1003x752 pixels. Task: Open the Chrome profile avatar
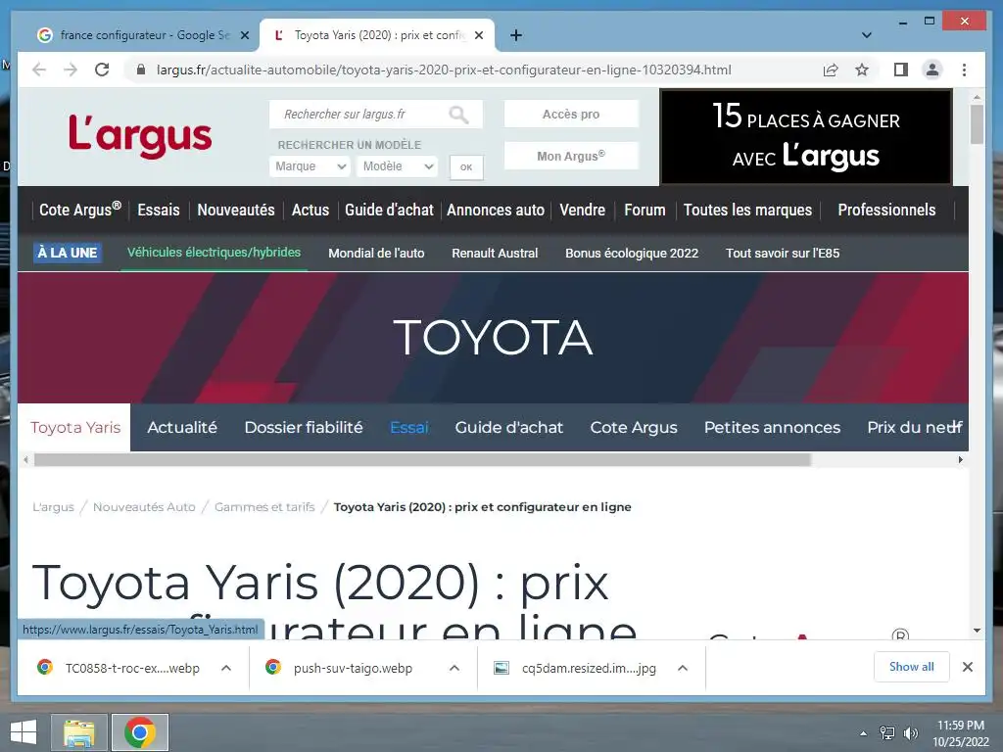[x=932, y=70]
